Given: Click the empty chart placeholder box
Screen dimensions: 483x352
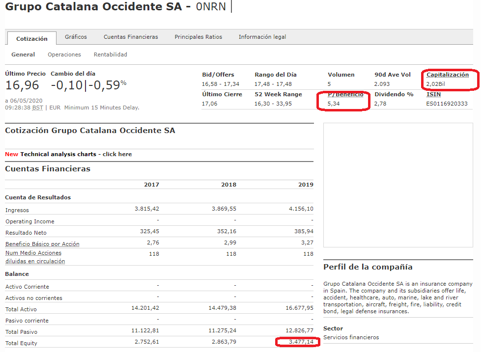Looking at the screenshot, I should tap(398, 185).
